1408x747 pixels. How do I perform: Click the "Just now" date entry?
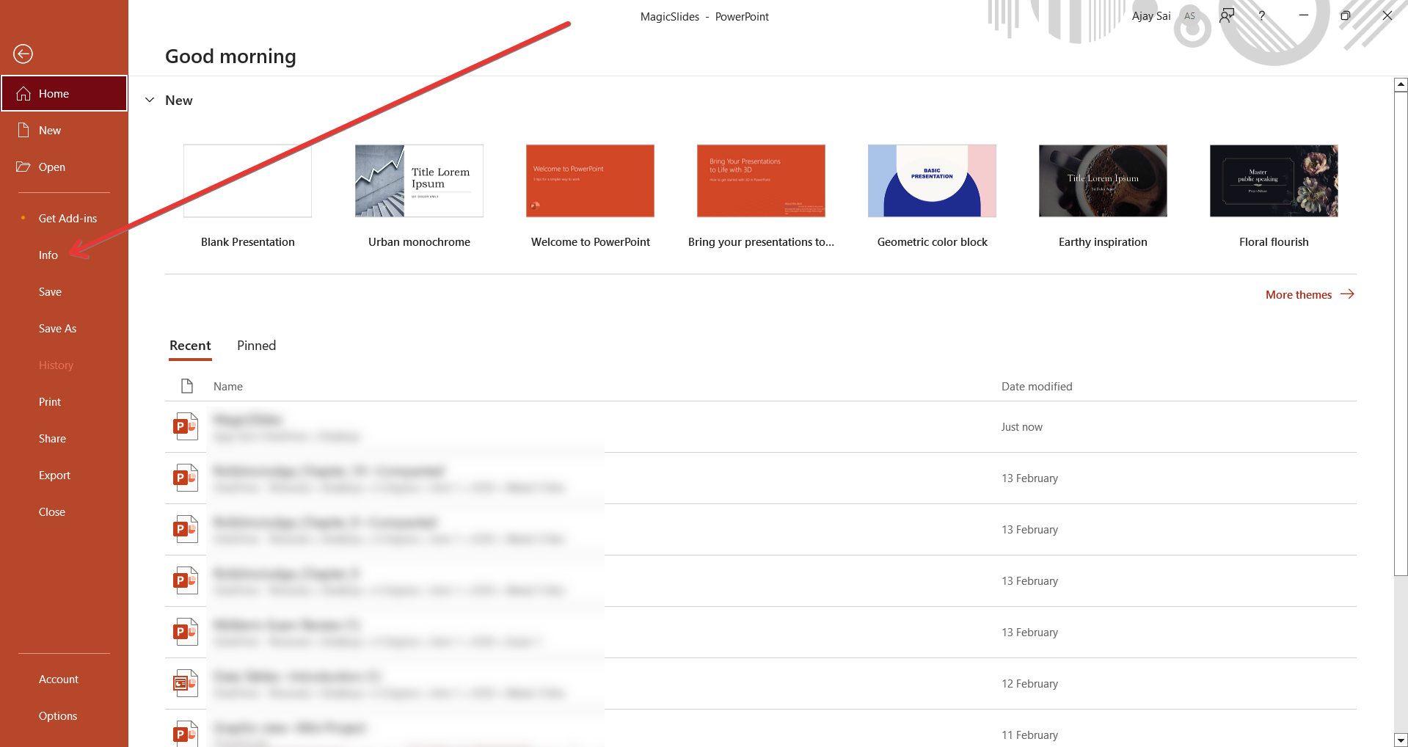(x=1021, y=426)
